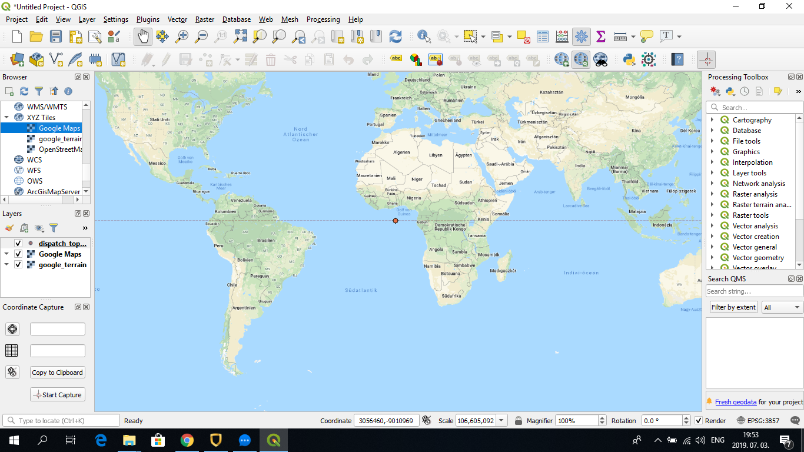Open the help book icon
This screenshot has width=804, height=452.
click(677, 59)
